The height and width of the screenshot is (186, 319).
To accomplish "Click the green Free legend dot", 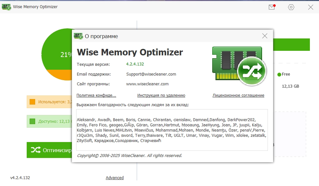I will tap(279, 75).
